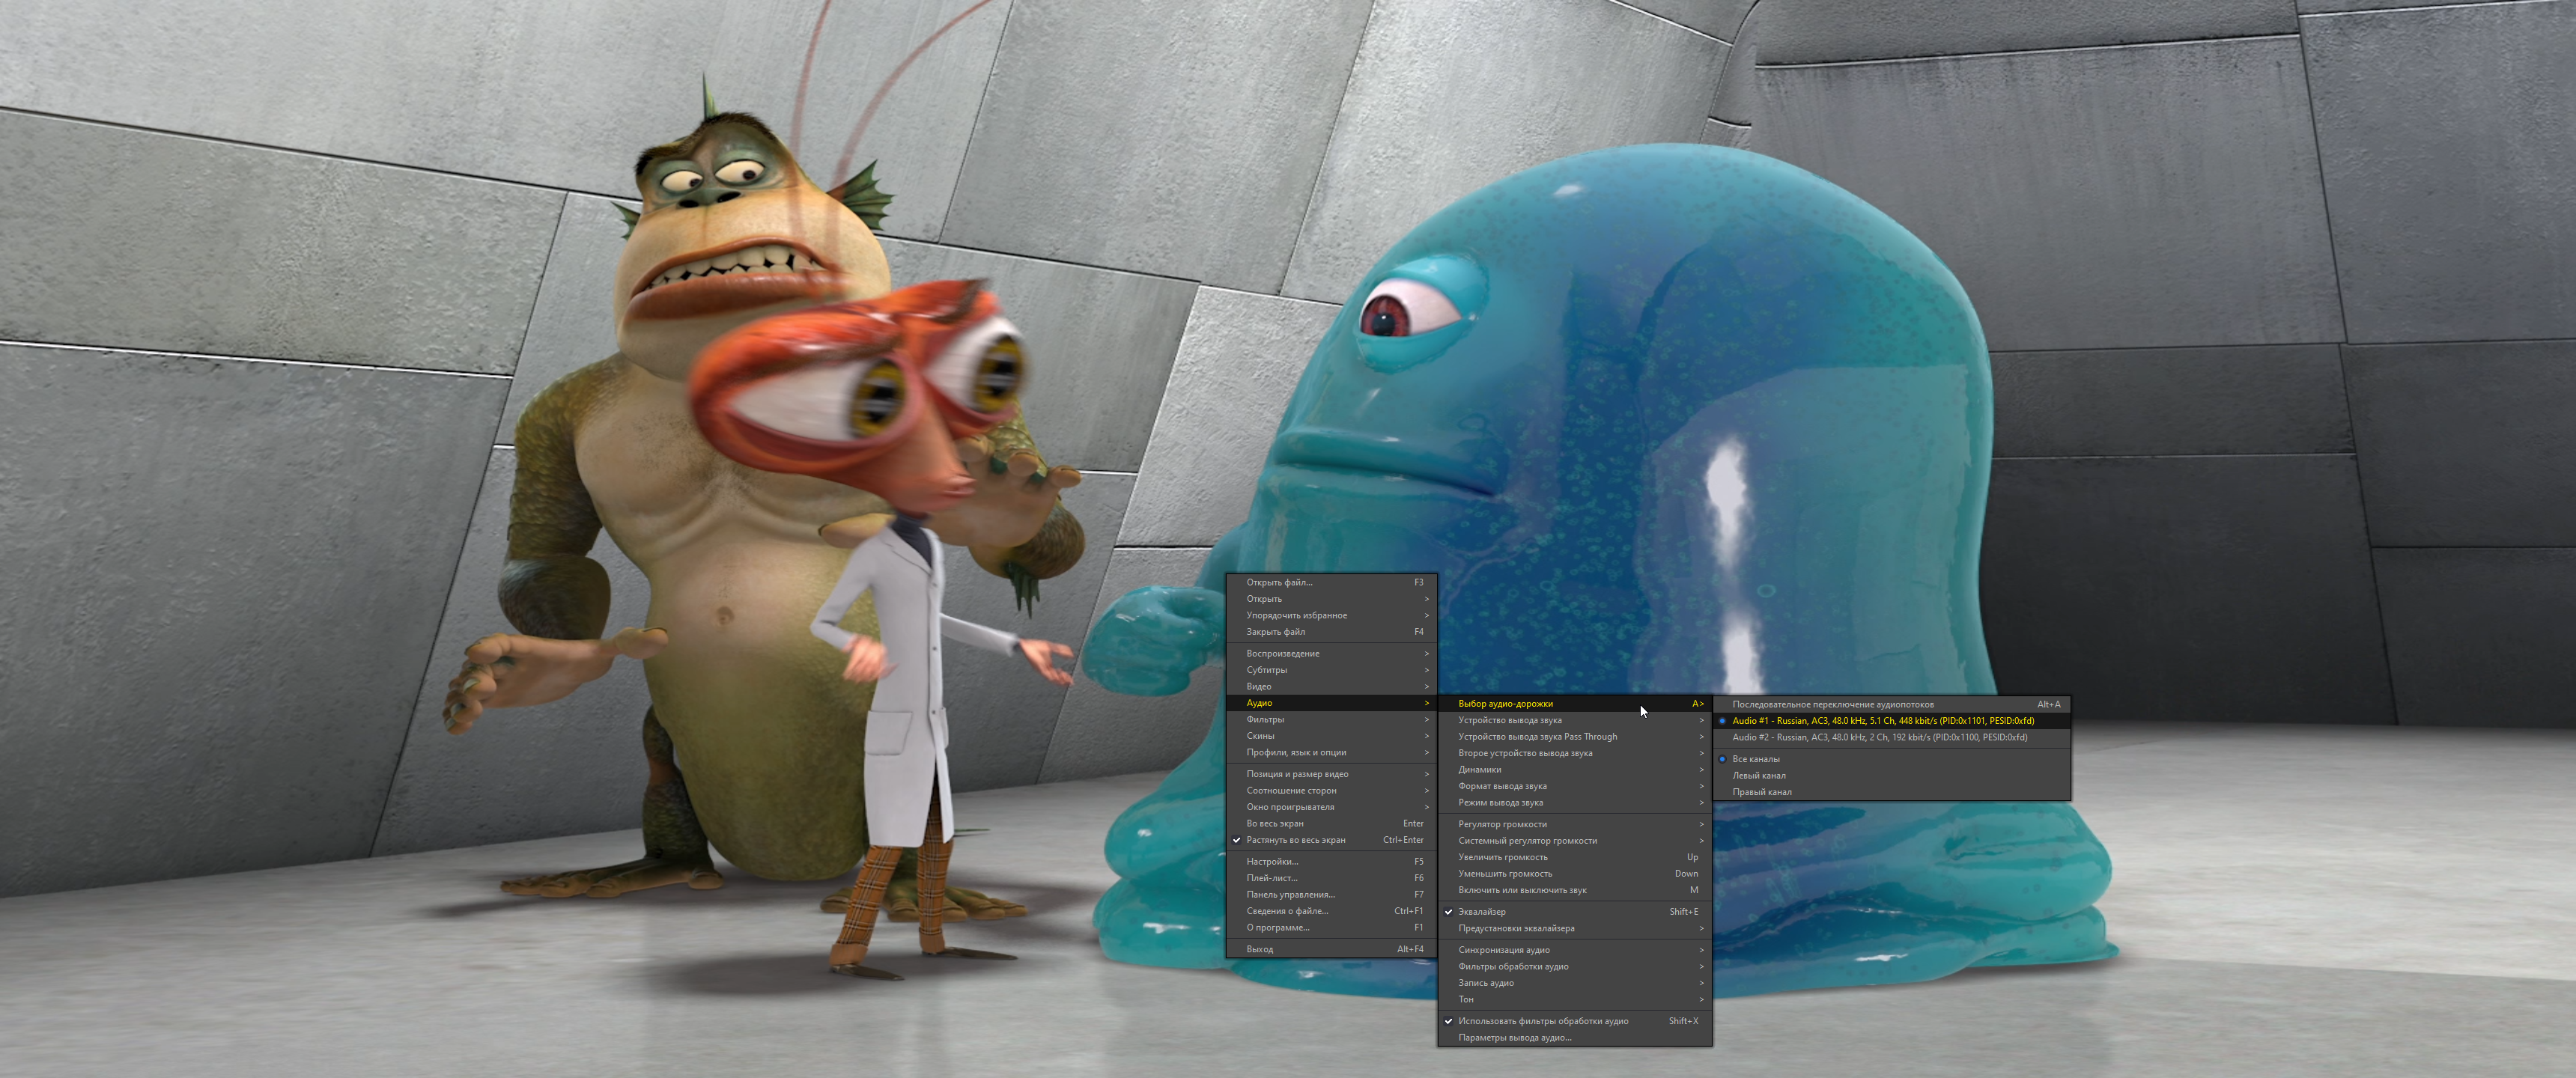
Task: Choose the Левый канал option
Action: (1758, 775)
